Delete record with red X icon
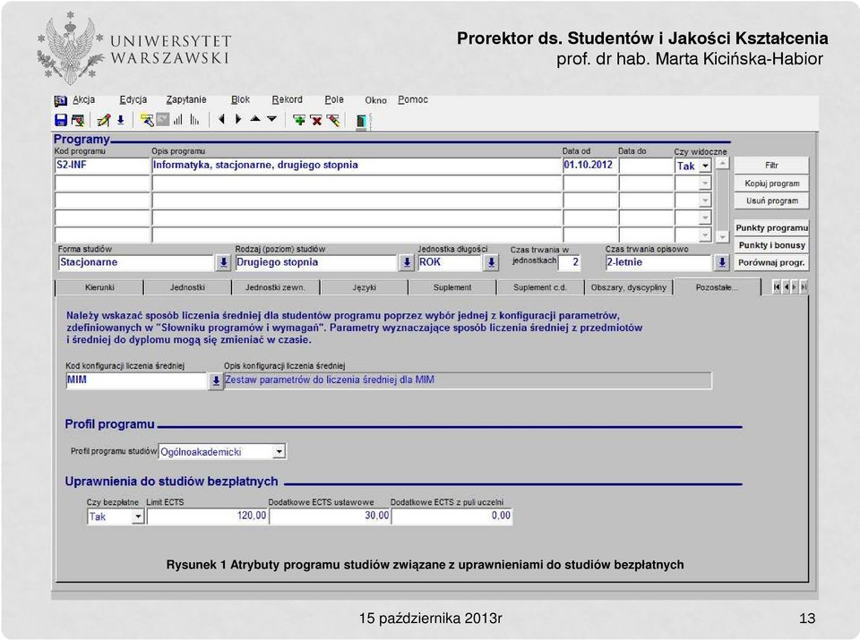The height and width of the screenshot is (640, 860). pyautogui.click(x=316, y=120)
